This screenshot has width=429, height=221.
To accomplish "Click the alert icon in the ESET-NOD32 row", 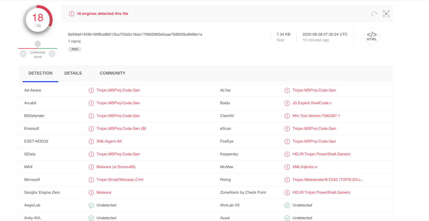I will point(91,141).
